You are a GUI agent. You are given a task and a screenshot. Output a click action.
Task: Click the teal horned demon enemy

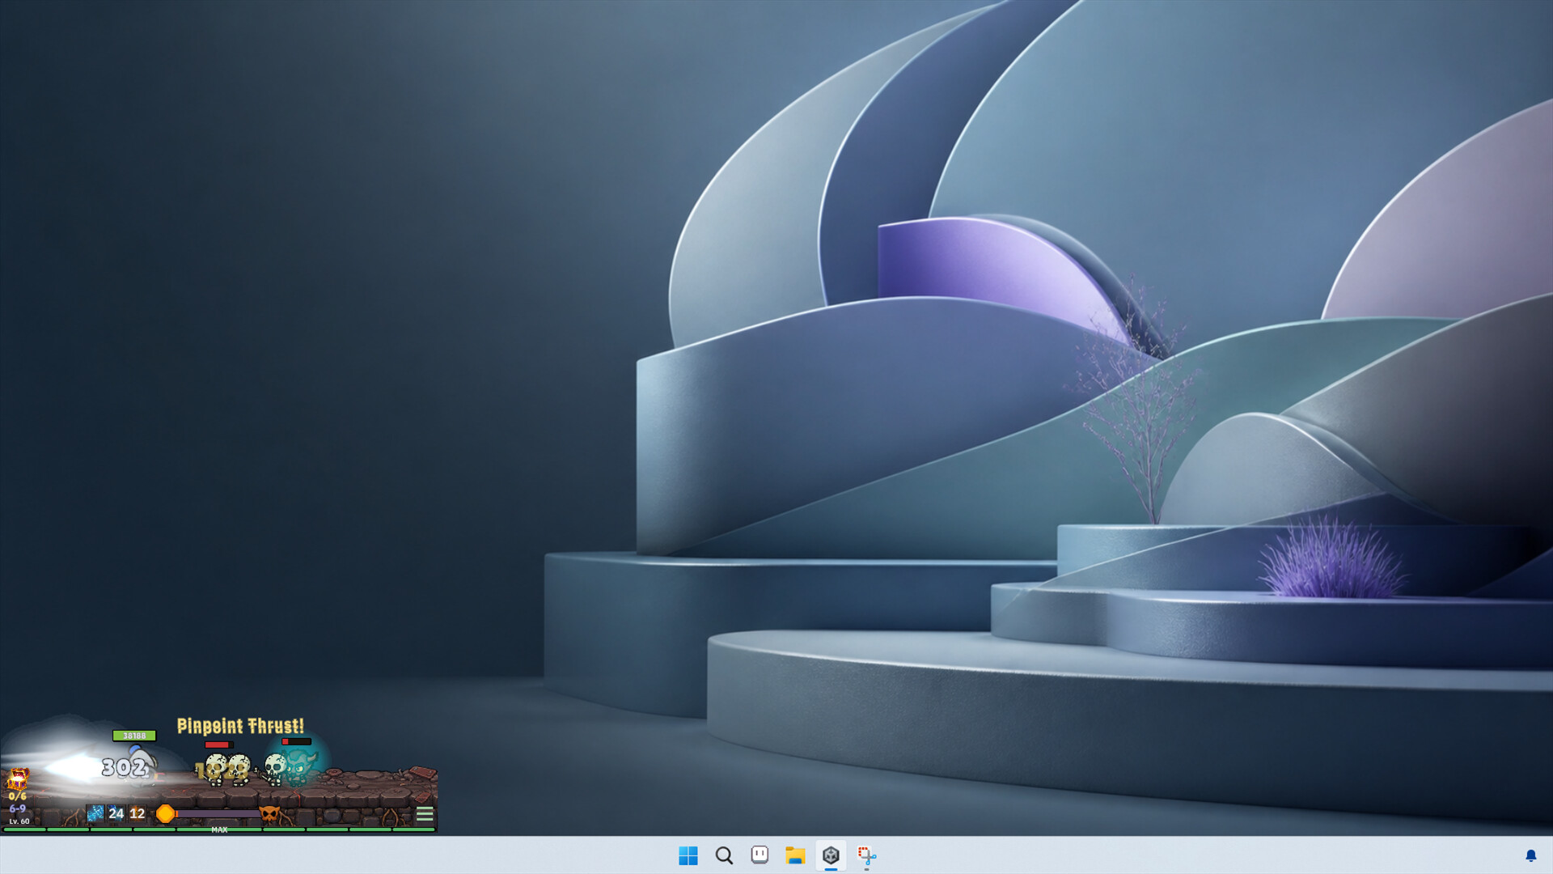pos(299,766)
